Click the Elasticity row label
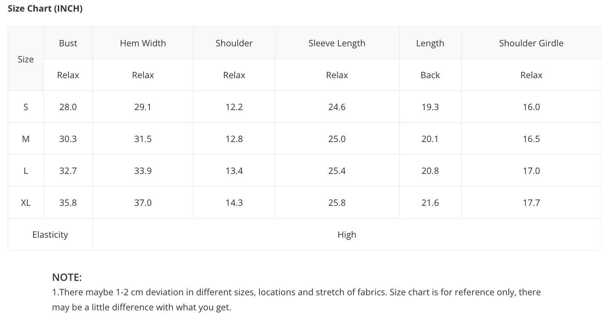Image resolution: width=615 pixels, height=324 pixels. [x=50, y=234]
